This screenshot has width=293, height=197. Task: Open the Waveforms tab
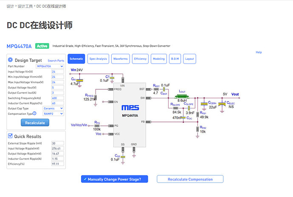click(x=121, y=59)
